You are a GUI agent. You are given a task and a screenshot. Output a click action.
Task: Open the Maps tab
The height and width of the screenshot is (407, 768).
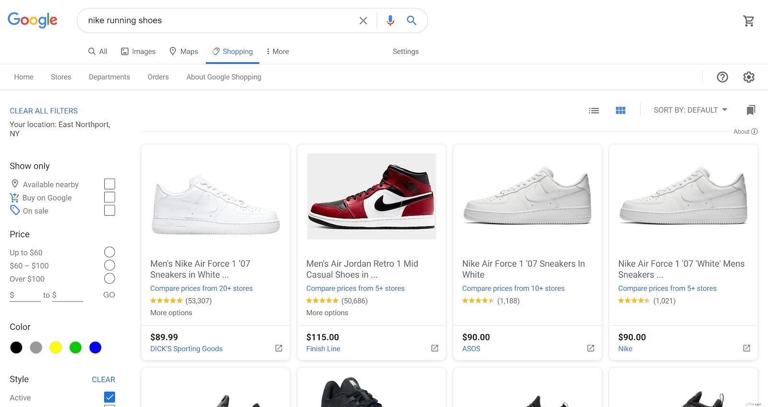click(x=183, y=51)
